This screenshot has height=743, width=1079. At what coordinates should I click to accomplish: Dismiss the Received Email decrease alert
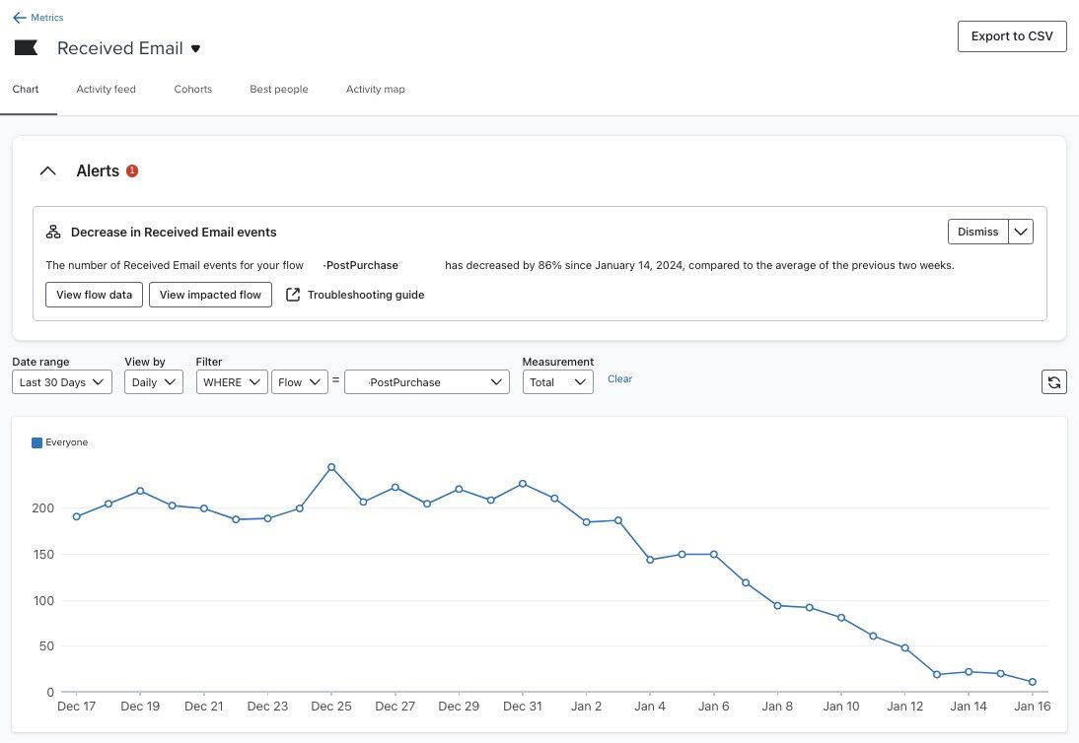pos(977,232)
